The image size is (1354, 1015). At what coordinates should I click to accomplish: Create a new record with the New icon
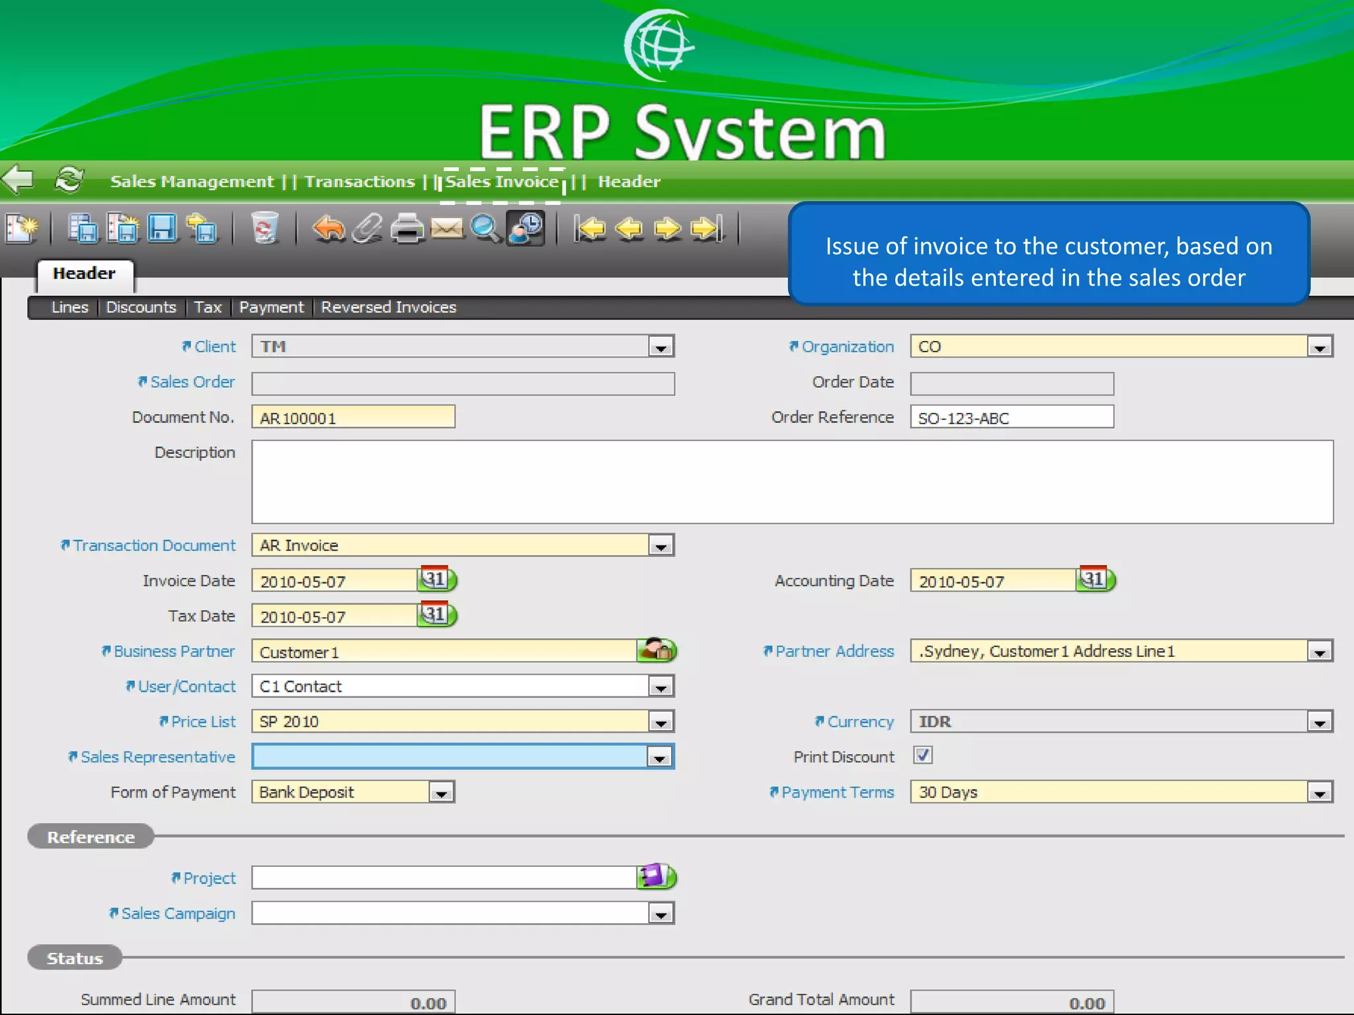click(x=22, y=229)
